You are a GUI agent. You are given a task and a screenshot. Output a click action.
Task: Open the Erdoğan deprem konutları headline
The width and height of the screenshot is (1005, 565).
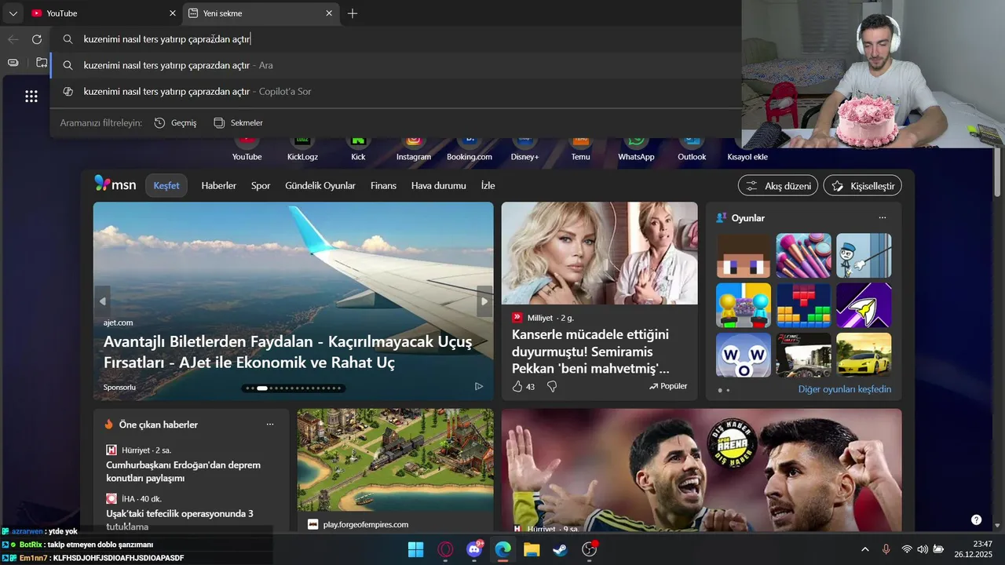184,472
